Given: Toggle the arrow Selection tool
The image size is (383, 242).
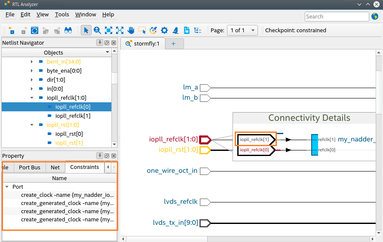Looking at the screenshot, I should click(x=86, y=31).
